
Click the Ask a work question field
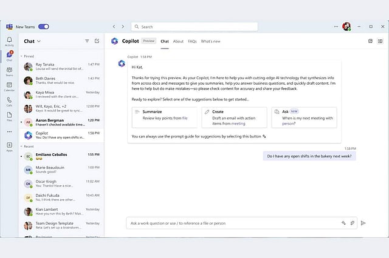pos(231,223)
